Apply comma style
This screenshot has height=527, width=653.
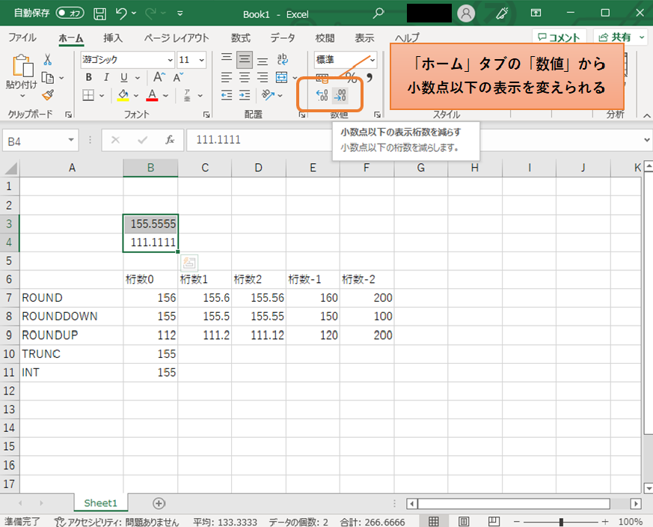(x=370, y=78)
